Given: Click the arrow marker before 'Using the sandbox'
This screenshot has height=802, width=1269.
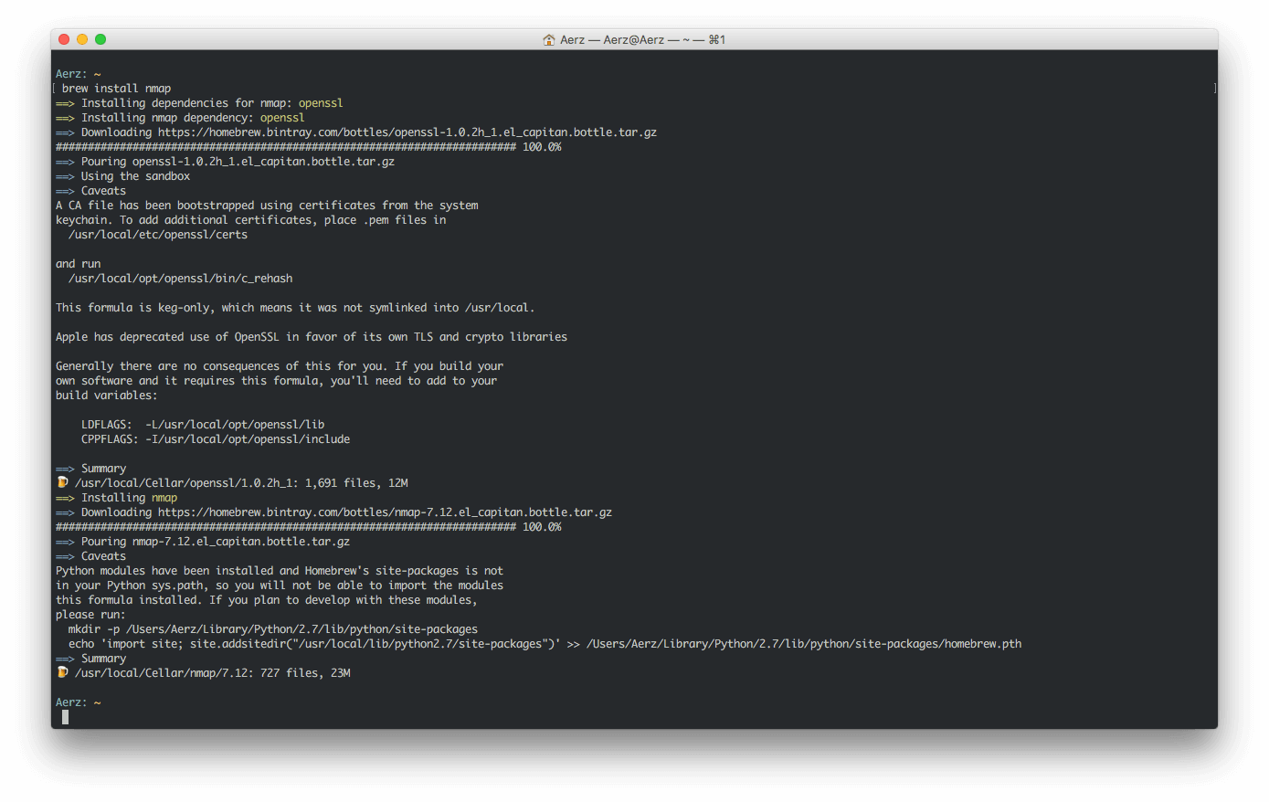Looking at the screenshot, I should pyautogui.click(x=65, y=176).
